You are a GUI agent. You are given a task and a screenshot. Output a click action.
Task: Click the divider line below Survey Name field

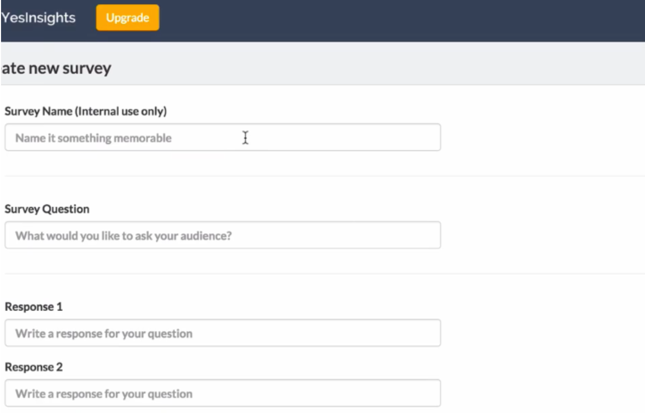(325, 176)
